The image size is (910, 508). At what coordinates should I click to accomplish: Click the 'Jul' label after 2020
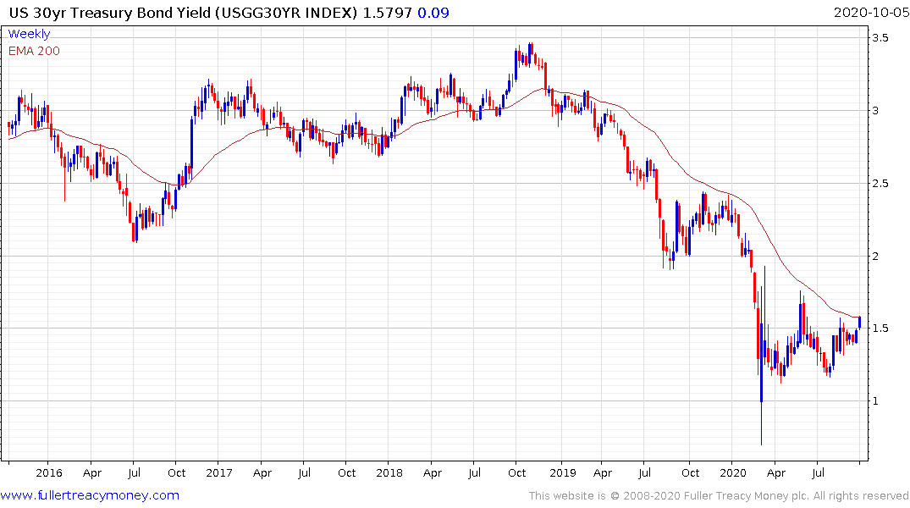point(817,472)
